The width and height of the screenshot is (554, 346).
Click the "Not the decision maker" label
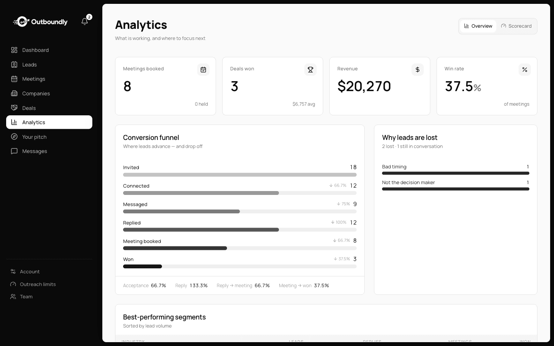[409, 183]
